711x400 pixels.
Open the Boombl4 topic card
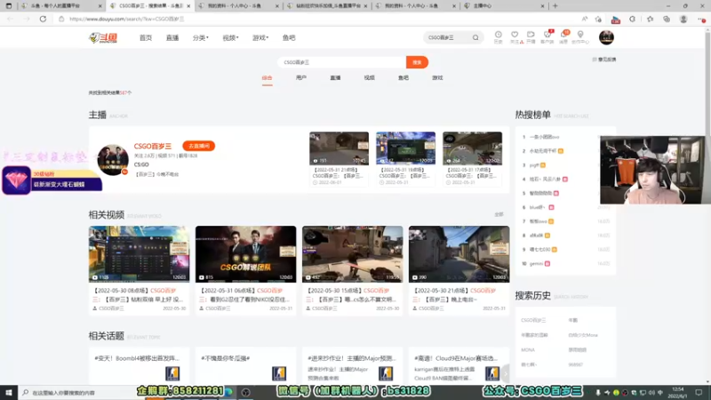(x=140, y=367)
